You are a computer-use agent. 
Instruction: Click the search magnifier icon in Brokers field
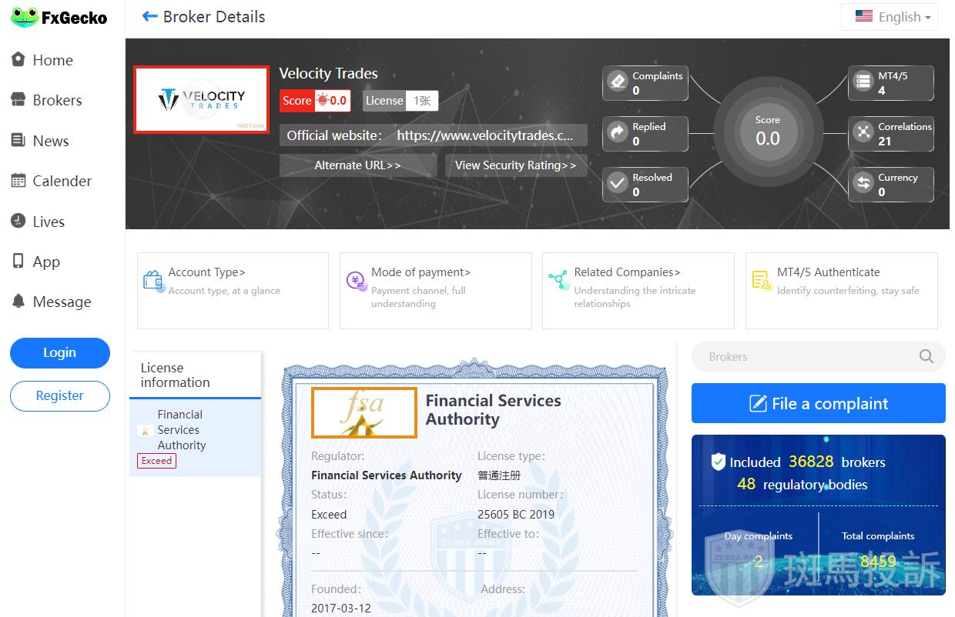tap(926, 356)
